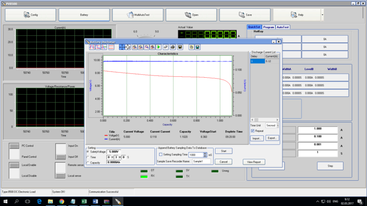Flip the Input On / Input Off switch
This screenshot has height=206, width=367.
click(61, 151)
